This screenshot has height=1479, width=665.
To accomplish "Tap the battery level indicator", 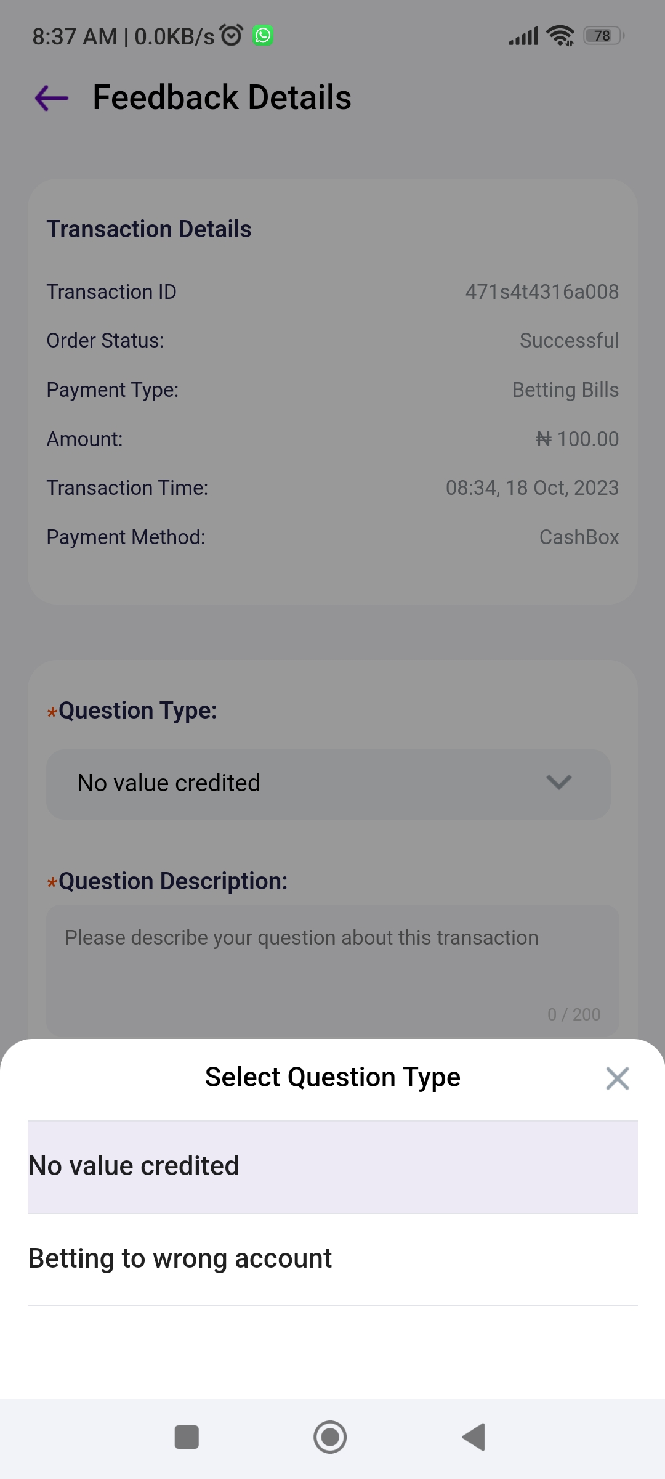I will (603, 36).
